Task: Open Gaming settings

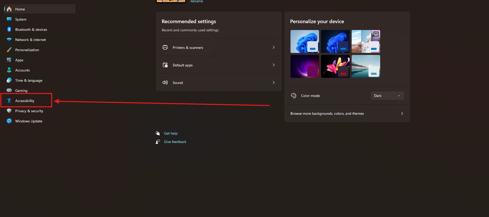Action: pos(39,91)
